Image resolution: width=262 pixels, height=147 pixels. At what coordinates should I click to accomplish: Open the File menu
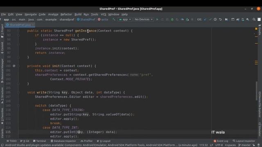[x=3, y=15]
